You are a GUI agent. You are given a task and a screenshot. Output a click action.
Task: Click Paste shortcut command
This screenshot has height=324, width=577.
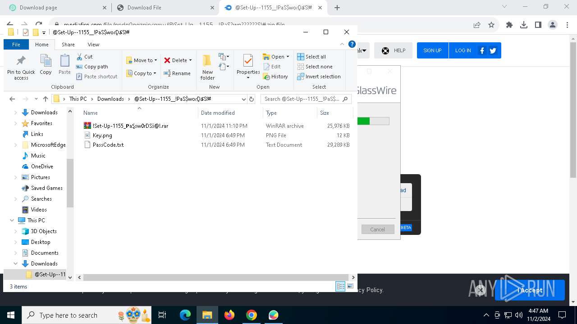(x=96, y=76)
